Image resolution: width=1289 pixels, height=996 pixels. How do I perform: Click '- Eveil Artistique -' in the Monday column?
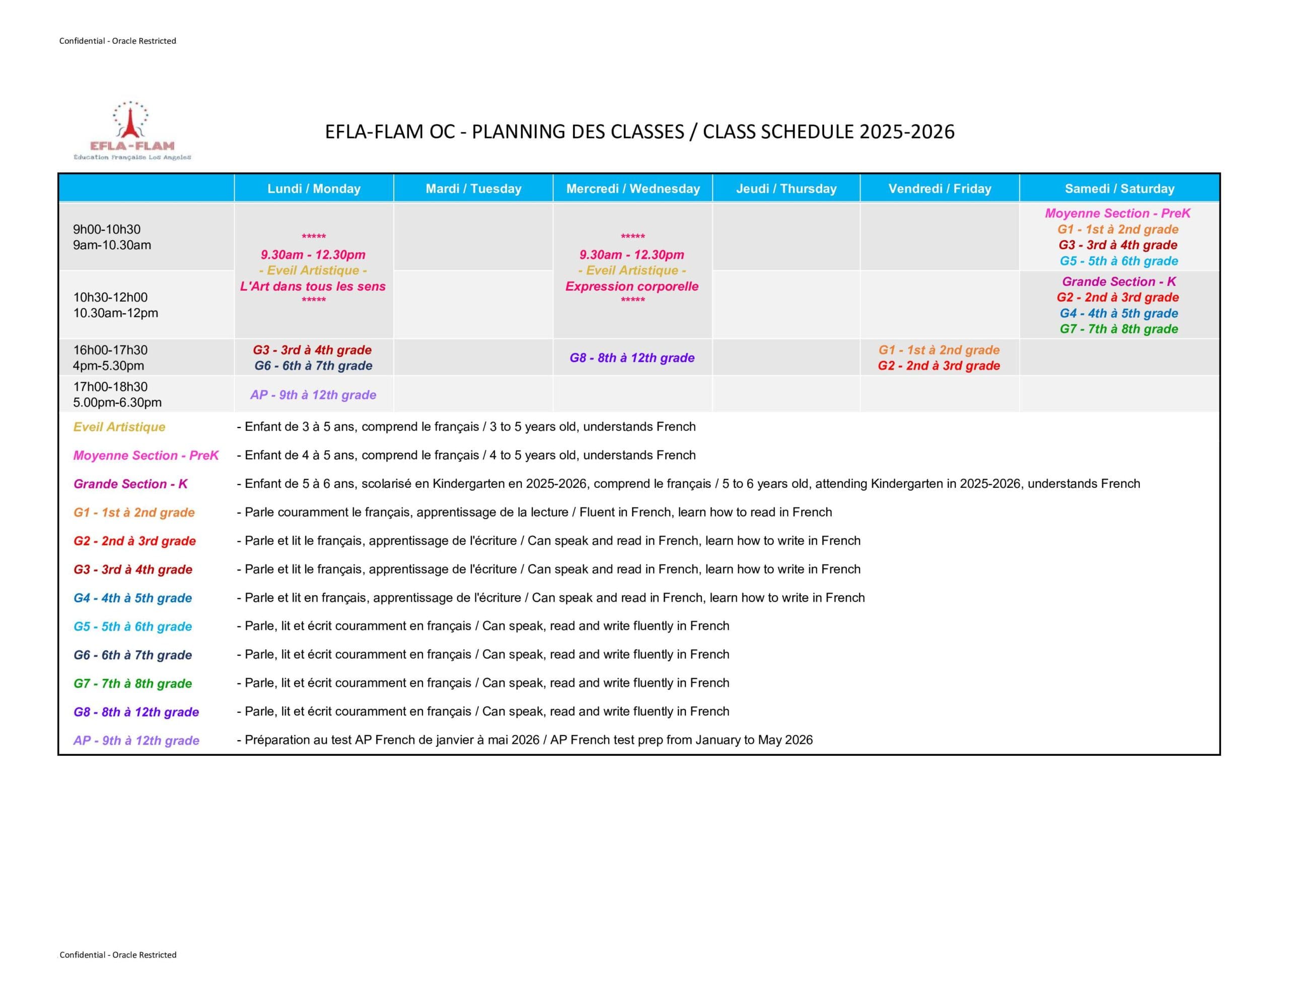[x=313, y=270]
